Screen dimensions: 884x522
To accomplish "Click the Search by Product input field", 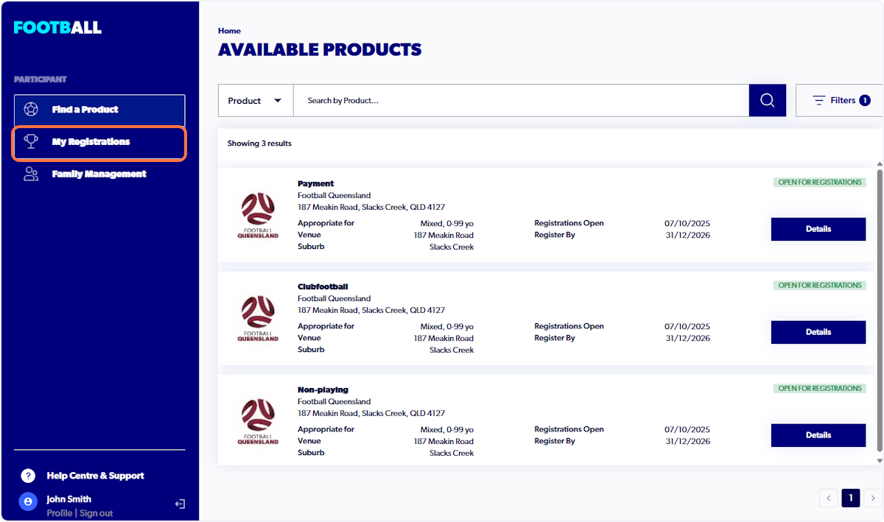I will coord(521,100).
